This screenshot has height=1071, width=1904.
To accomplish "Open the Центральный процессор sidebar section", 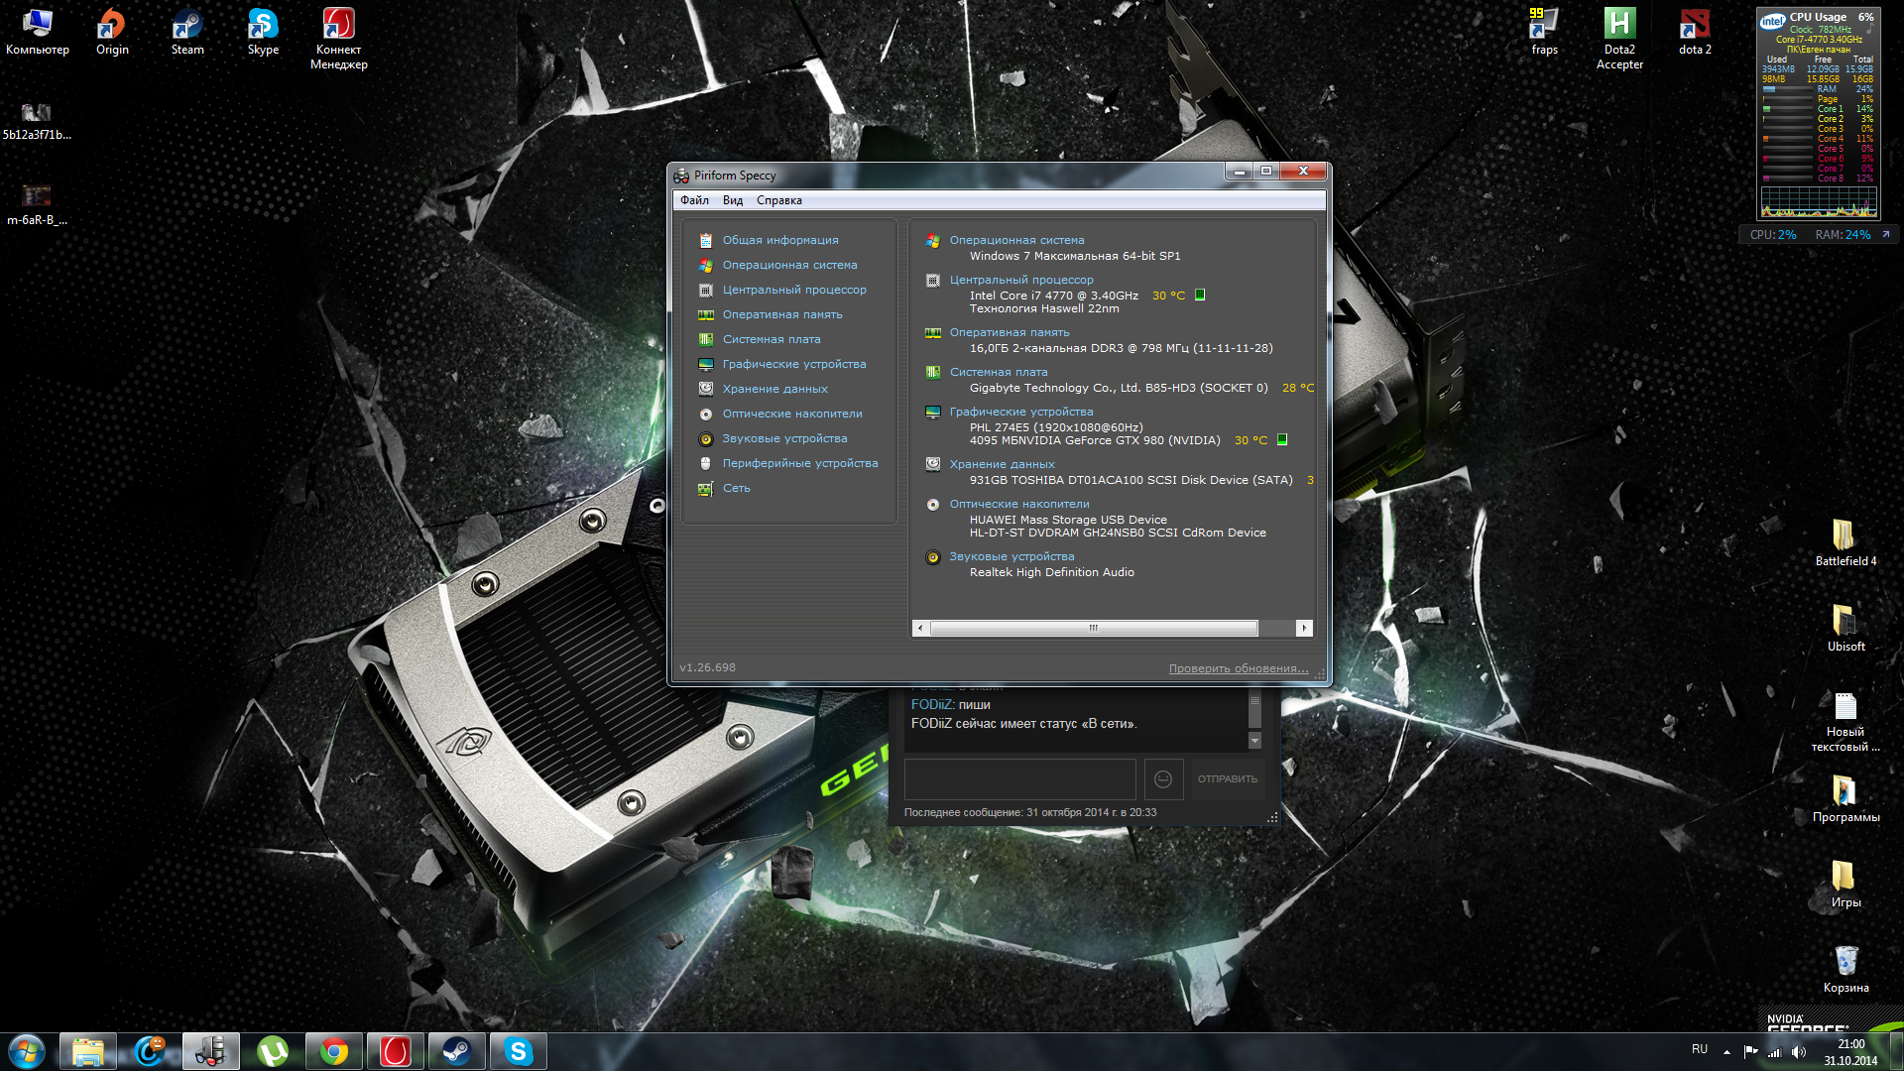I will point(793,290).
